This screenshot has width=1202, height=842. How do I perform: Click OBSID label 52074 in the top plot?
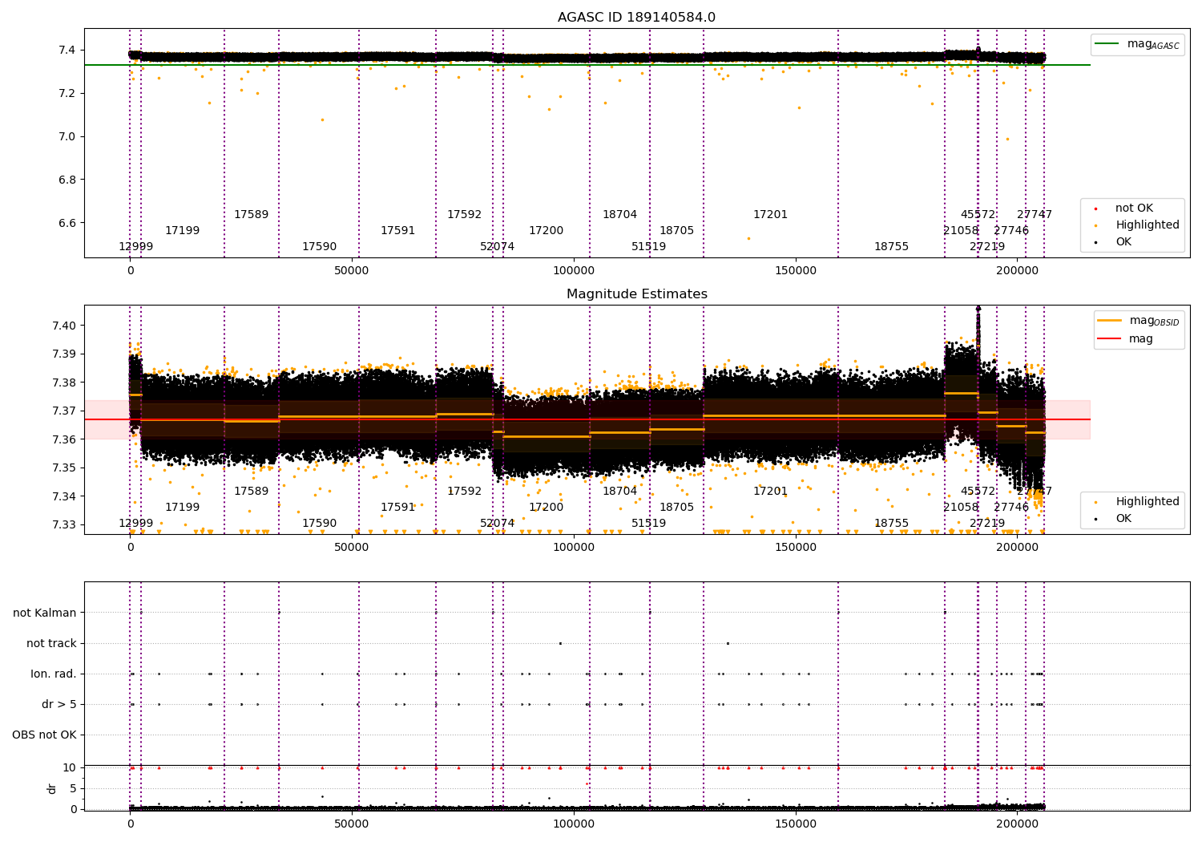point(497,247)
